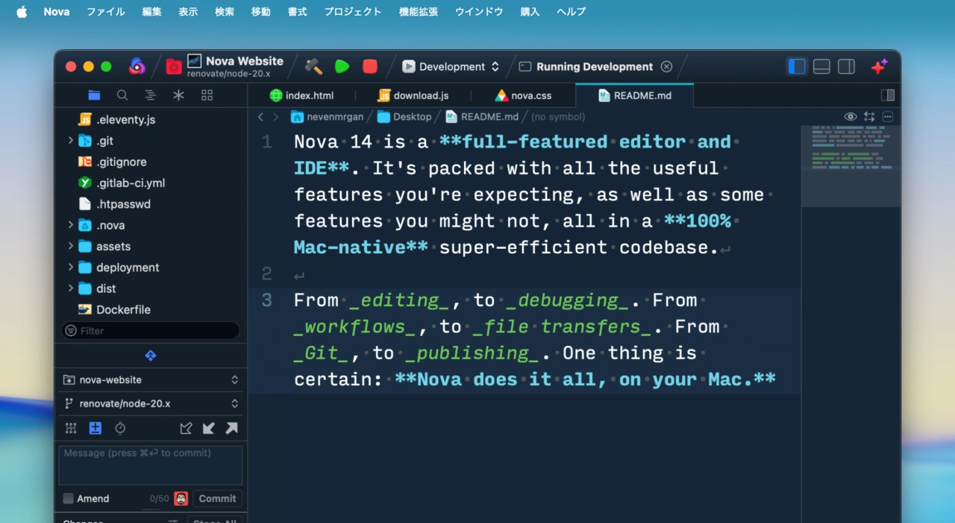This screenshot has height=523, width=955.
Task: Click the commit author avatar icon
Action: click(181, 498)
